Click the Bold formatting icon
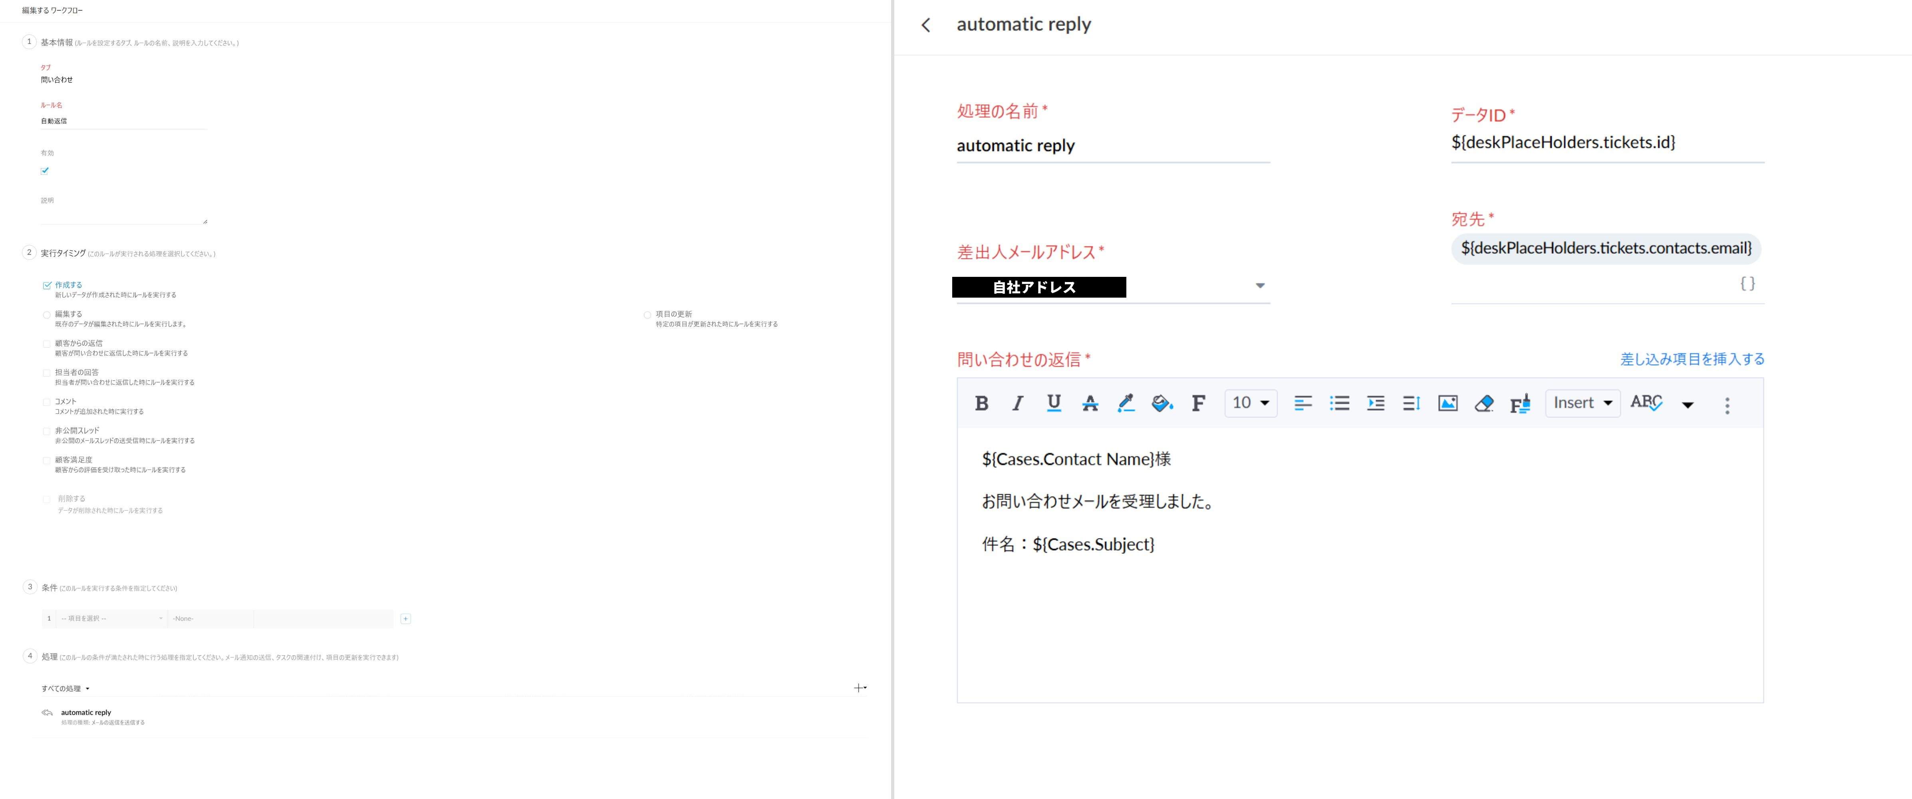 (x=981, y=403)
